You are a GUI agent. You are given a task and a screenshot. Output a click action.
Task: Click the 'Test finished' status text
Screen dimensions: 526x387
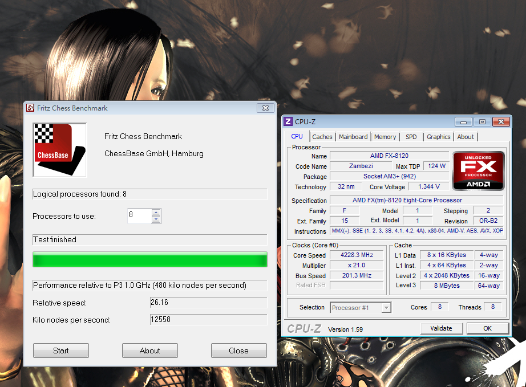[55, 239]
